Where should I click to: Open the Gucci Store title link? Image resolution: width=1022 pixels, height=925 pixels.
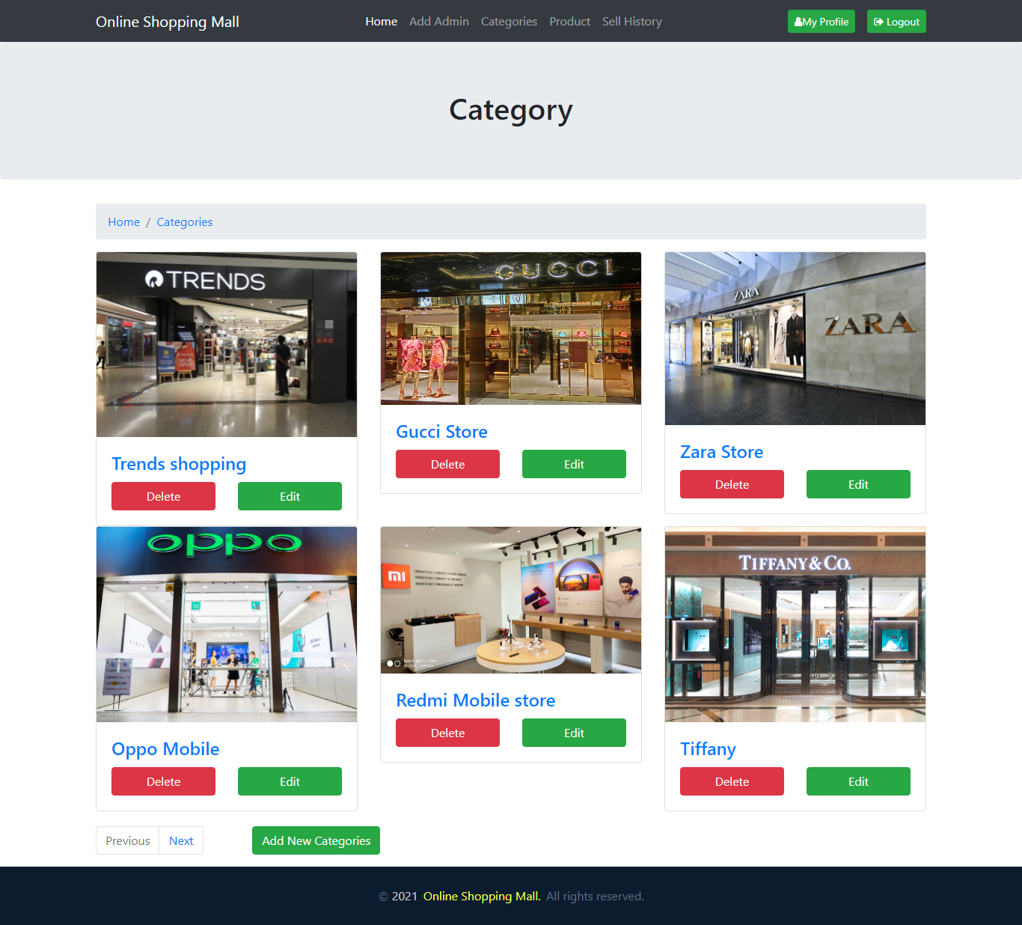[441, 432]
